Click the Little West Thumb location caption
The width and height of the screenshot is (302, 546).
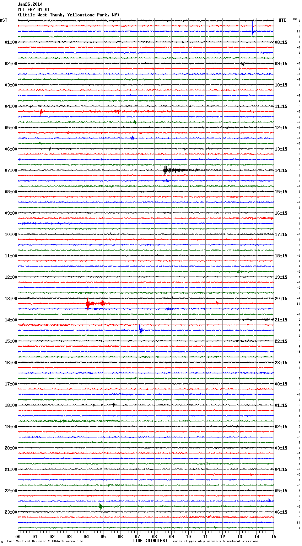(x=69, y=15)
